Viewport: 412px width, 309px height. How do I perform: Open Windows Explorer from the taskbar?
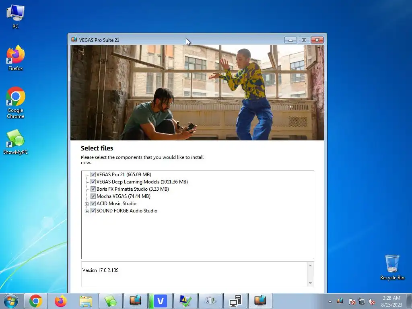[86, 301]
